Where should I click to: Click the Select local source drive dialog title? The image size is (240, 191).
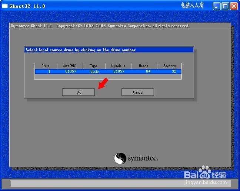click(81, 50)
